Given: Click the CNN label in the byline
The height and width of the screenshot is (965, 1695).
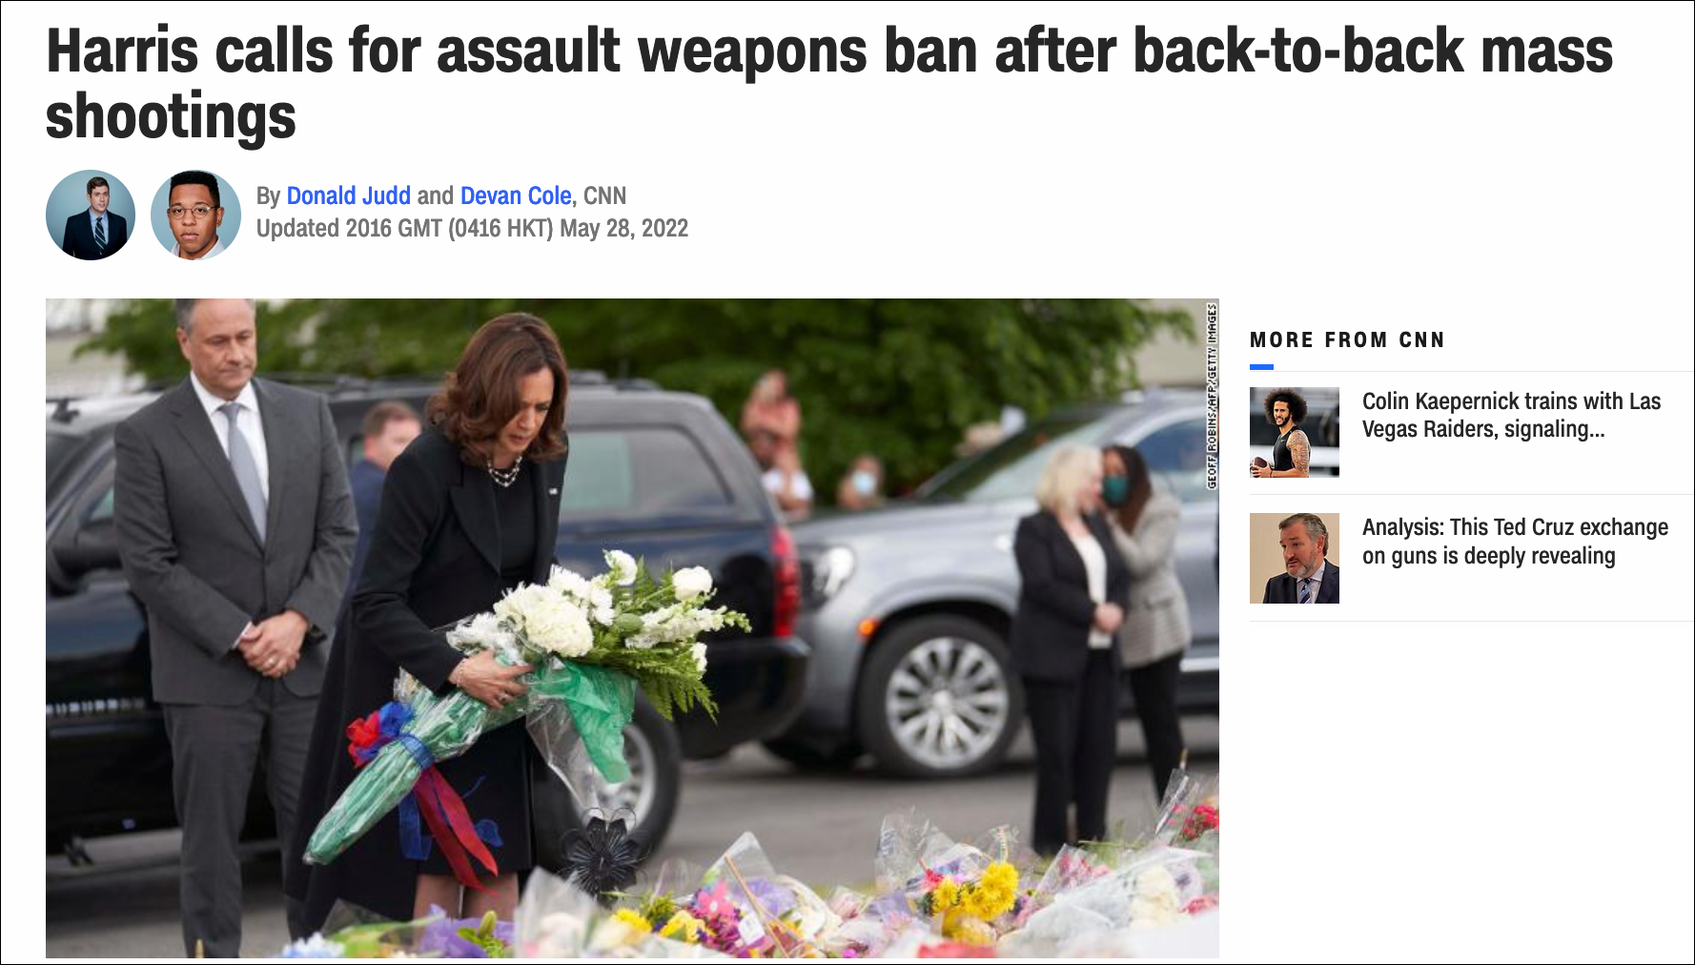Looking at the screenshot, I should pyautogui.click(x=604, y=195).
